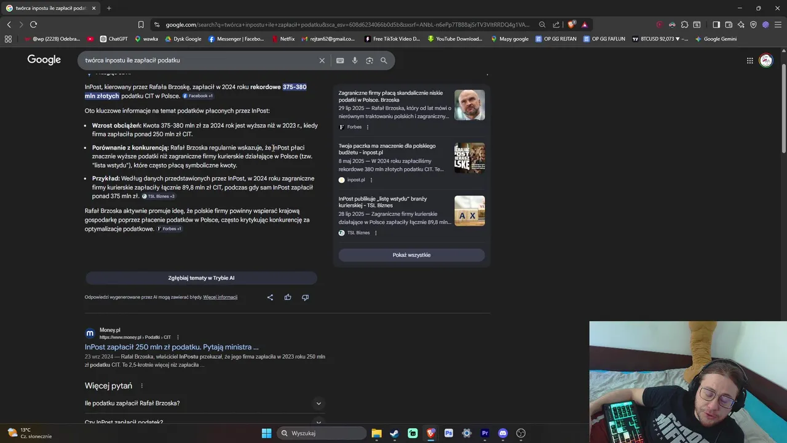Click the Brave Rewards triangle icon
This screenshot has height=443, width=787.
point(585,25)
